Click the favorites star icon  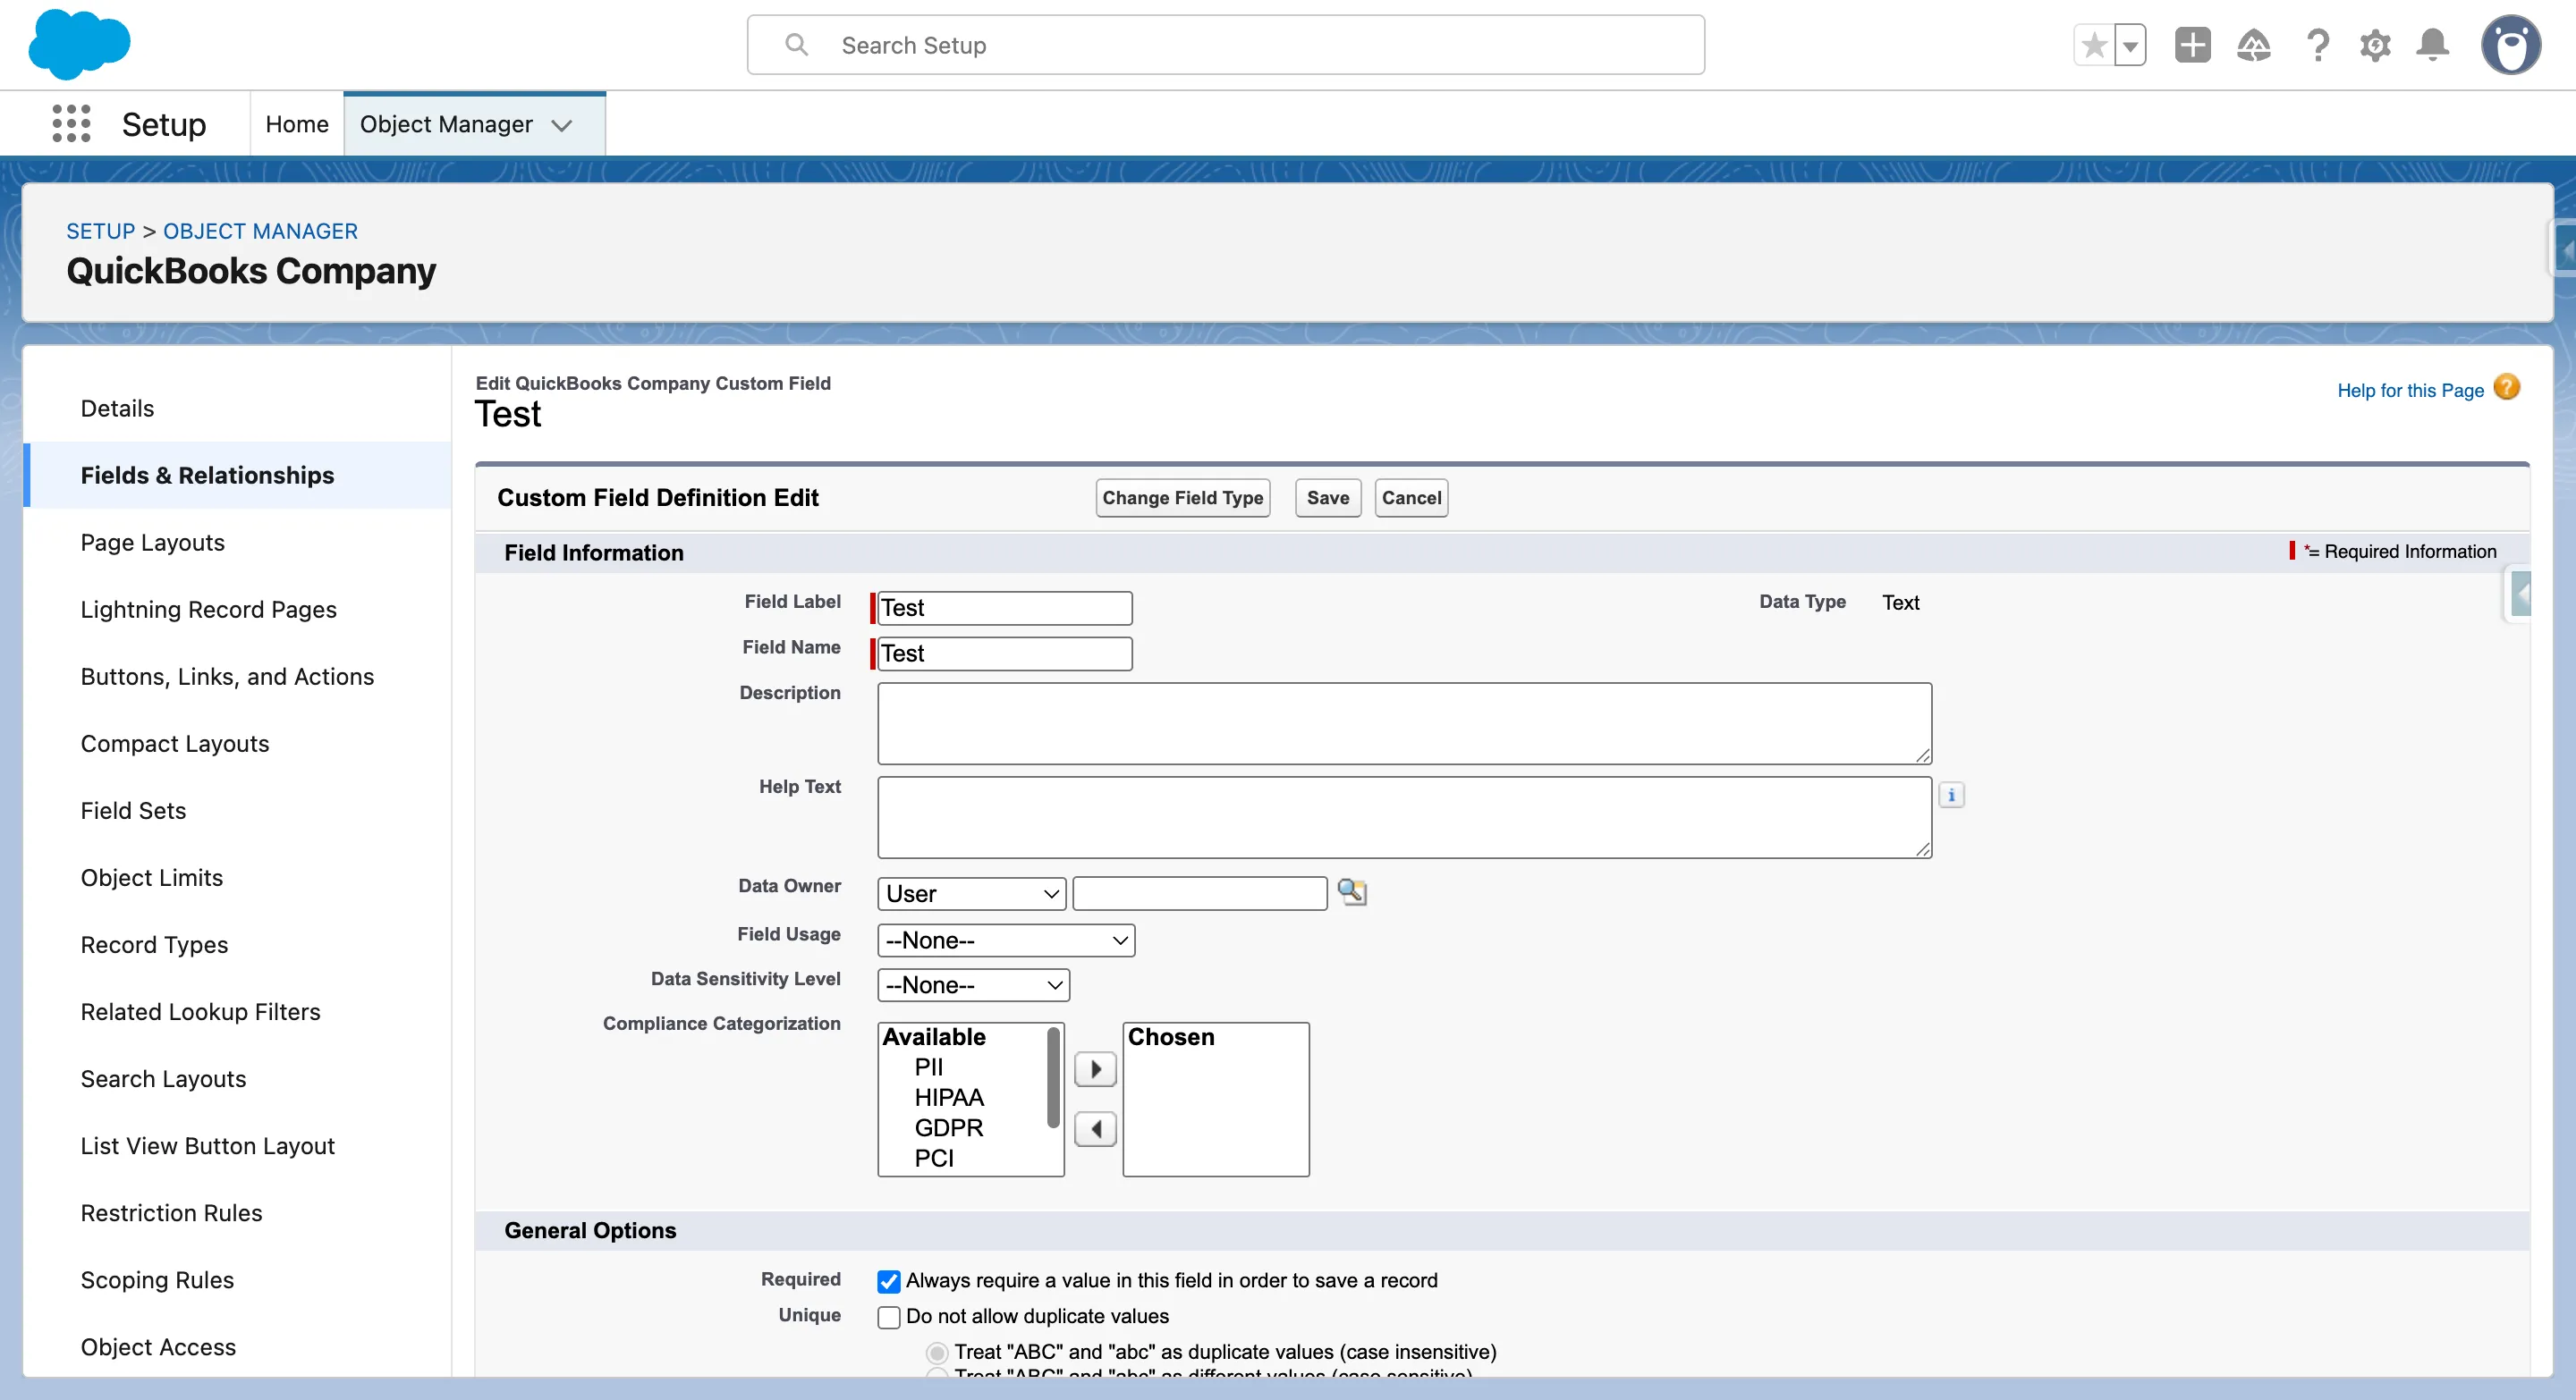pyautogui.click(x=2094, y=45)
